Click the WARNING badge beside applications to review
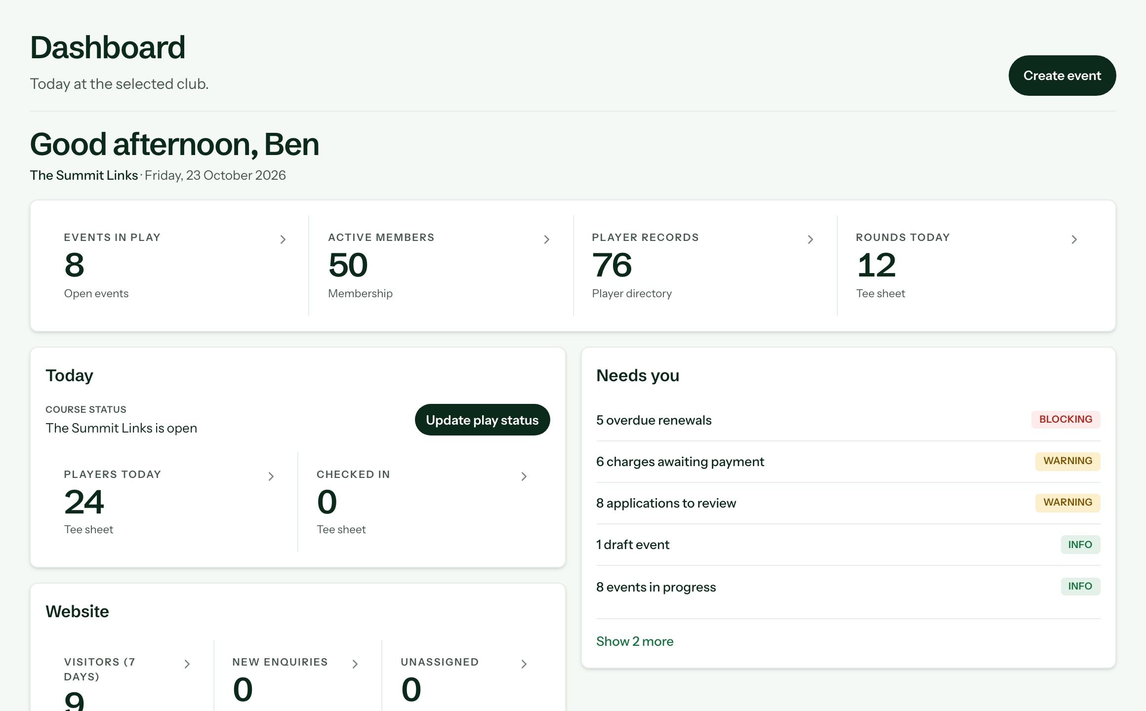The width and height of the screenshot is (1146, 711). pyautogui.click(x=1067, y=502)
